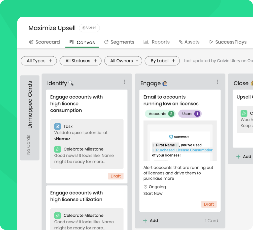The height and width of the screenshot is (230, 253).
Task: Click the plus icon in Engage Add
Action: pos(145,221)
